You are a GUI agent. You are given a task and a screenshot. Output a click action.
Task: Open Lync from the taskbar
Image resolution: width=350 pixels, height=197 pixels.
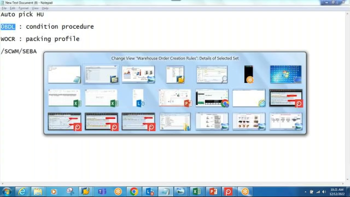coord(150,192)
